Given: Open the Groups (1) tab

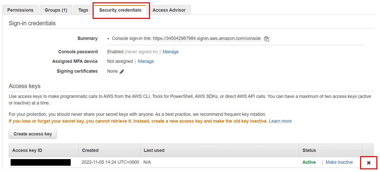Looking at the screenshot, I should pyautogui.click(x=56, y=10).
